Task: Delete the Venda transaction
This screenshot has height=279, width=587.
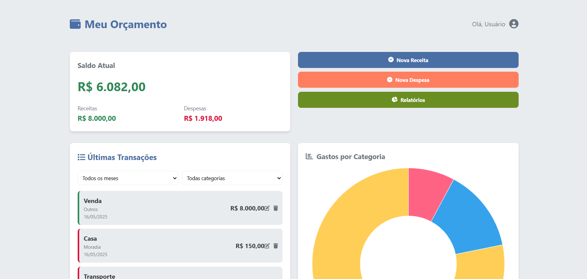Action: tap(276, 208)
